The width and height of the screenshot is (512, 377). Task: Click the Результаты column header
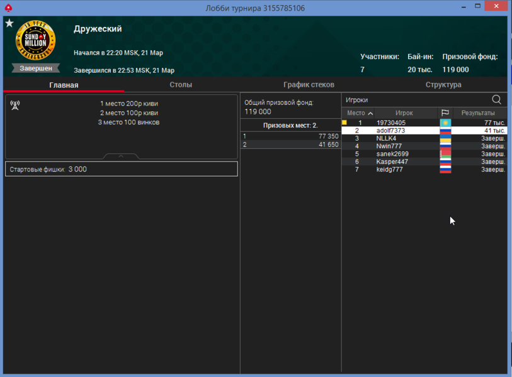(x=477, y=113)
